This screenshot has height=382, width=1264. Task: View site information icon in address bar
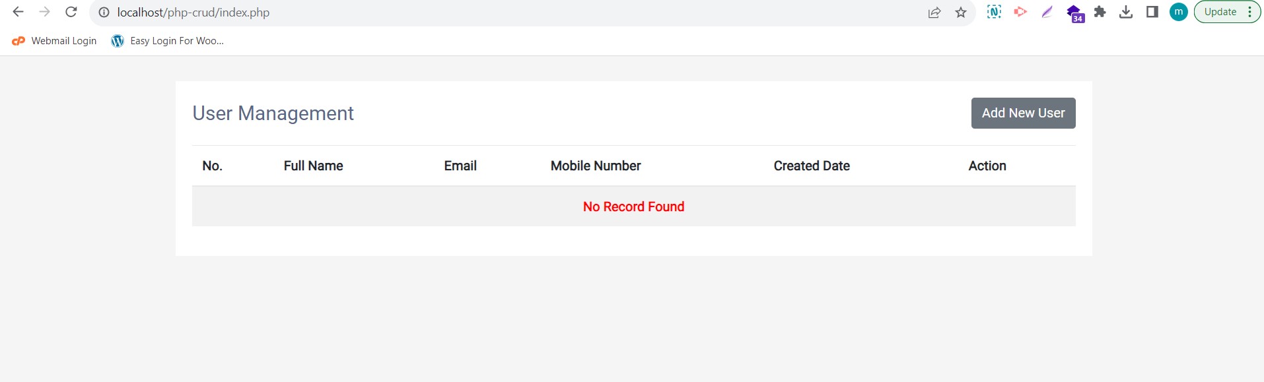[x=104, y=13]
